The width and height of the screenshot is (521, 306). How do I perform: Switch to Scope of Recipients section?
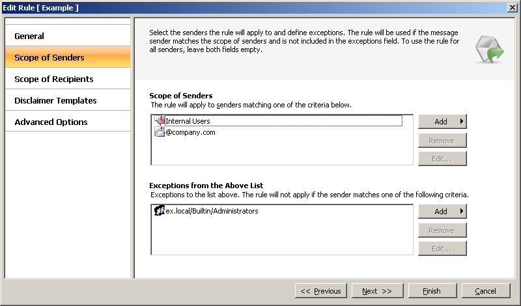(68, 79)
